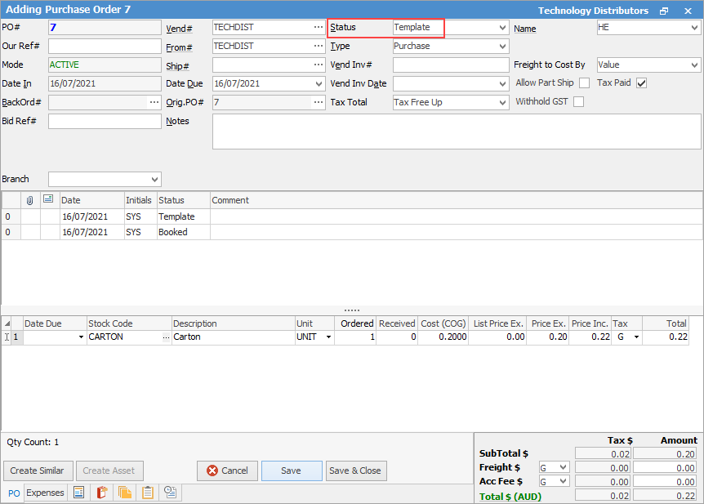Open the Vend# lookup ellipsis button
The width and height of the screenshot is (704, 504).
tap(319, 27)
